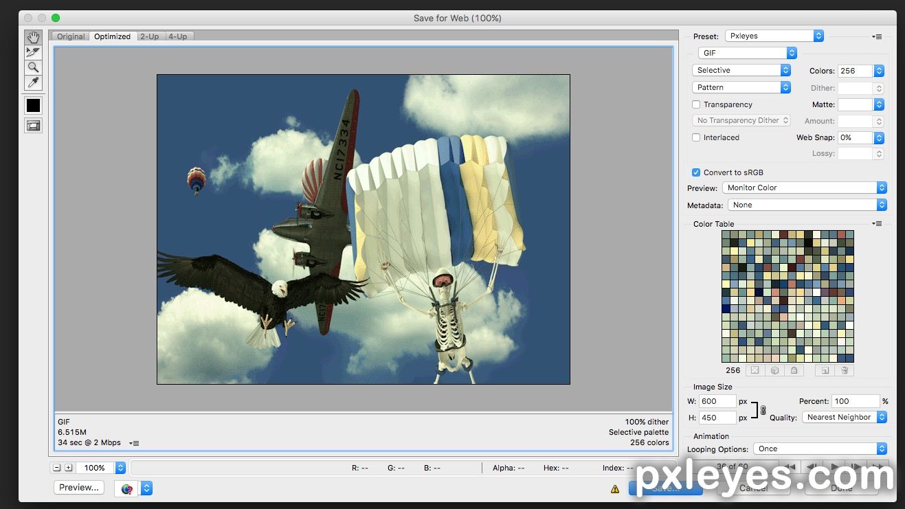Viewport: 905px width, 509px height.
Task: Click the '6.515M' file size text
Action: coord(72,432)
